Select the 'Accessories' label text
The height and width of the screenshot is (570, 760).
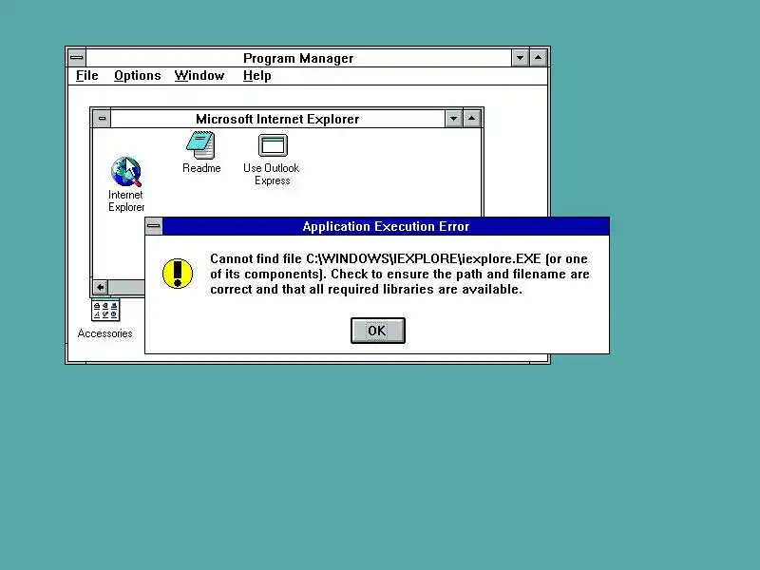coord(104,333)
